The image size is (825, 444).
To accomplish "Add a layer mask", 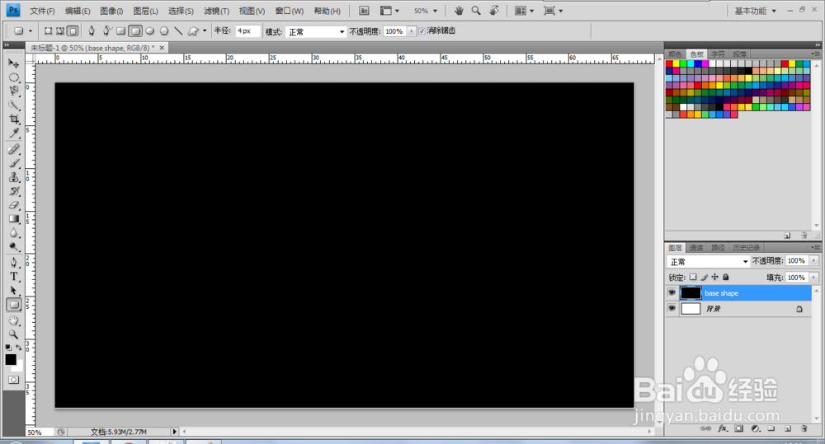I will point(738,429).
